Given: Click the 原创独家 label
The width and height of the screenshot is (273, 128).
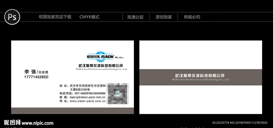Looking at the screenshot, I should (x=164, y=17).
